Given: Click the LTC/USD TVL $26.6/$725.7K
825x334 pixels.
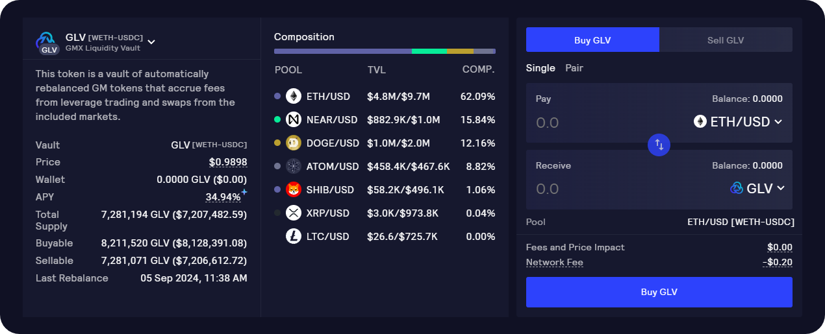Looking at the screenshot, I should pos(403,236).
